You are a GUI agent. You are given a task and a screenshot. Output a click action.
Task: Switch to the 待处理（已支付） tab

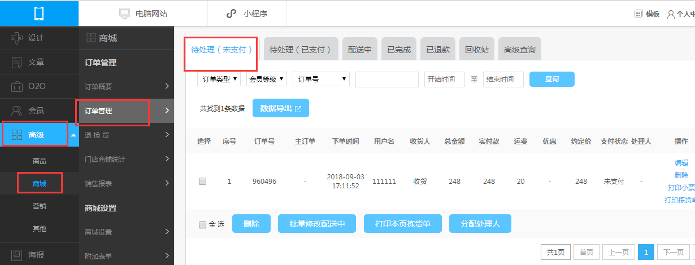tap(301, 50)
